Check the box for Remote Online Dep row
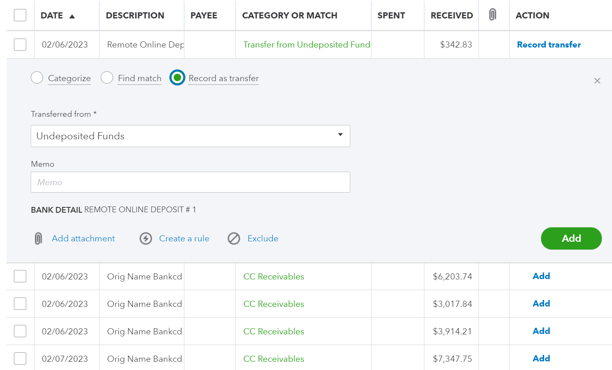612x370 pixels. [x=20, y=45]
